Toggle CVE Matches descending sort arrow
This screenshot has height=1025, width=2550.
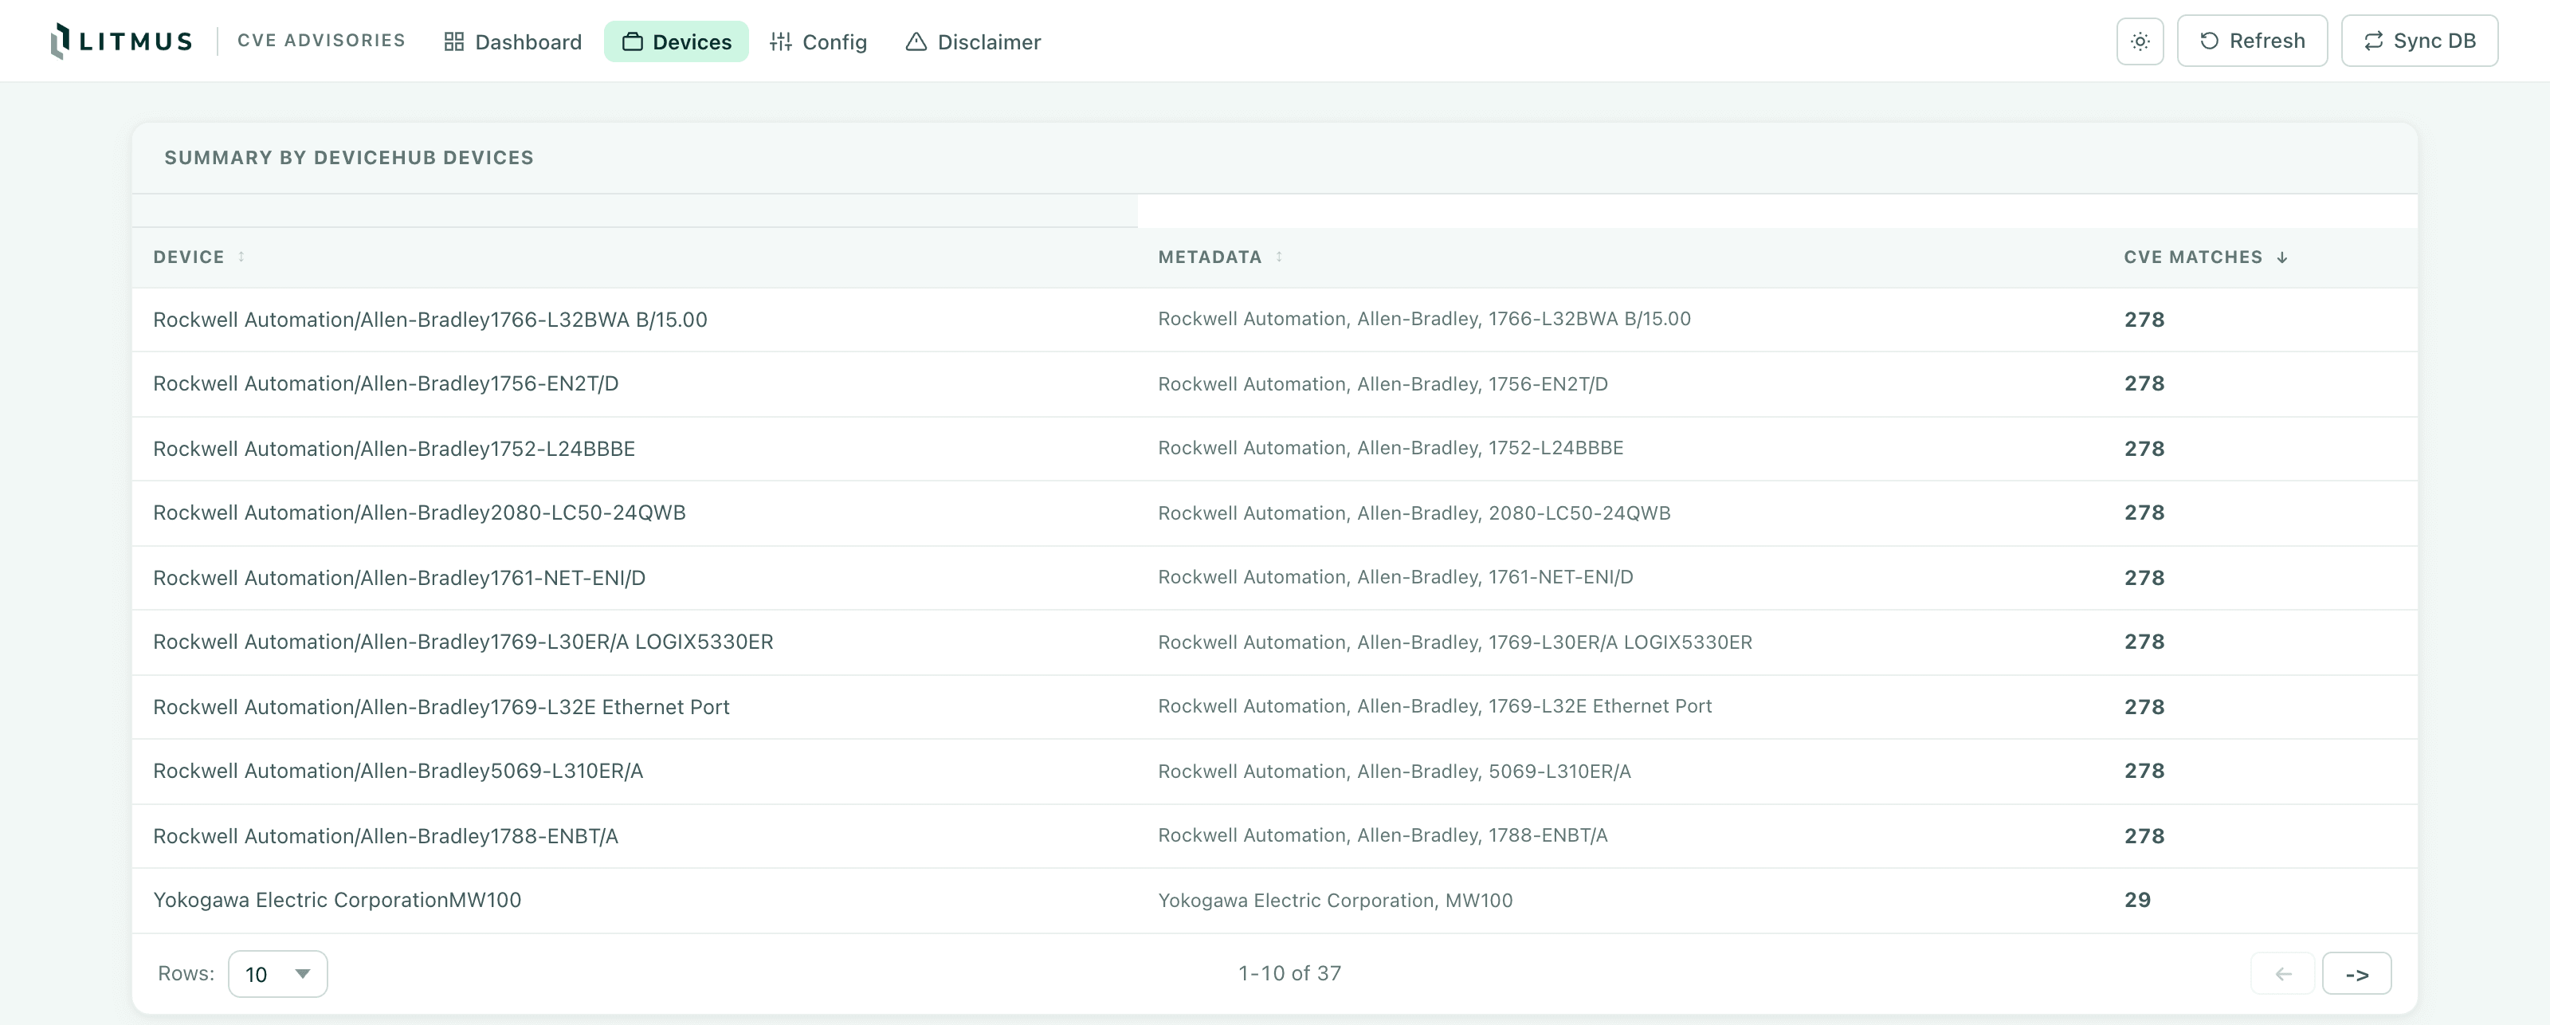coord(2281,257)
